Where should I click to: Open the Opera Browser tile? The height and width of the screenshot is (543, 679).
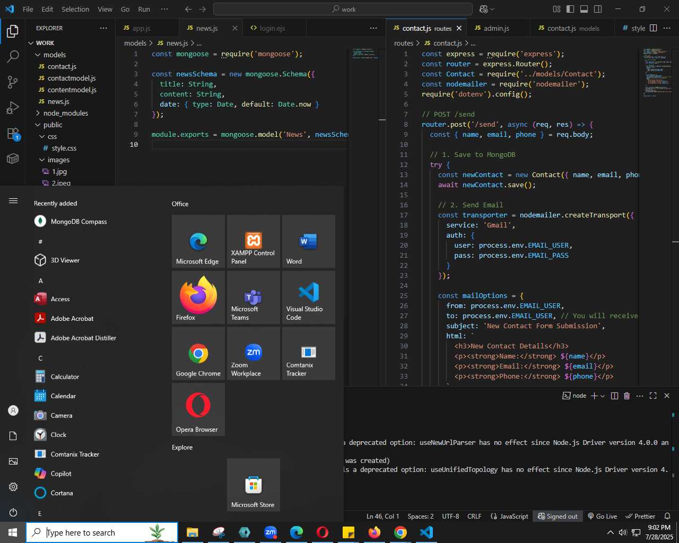pos(198,409)
